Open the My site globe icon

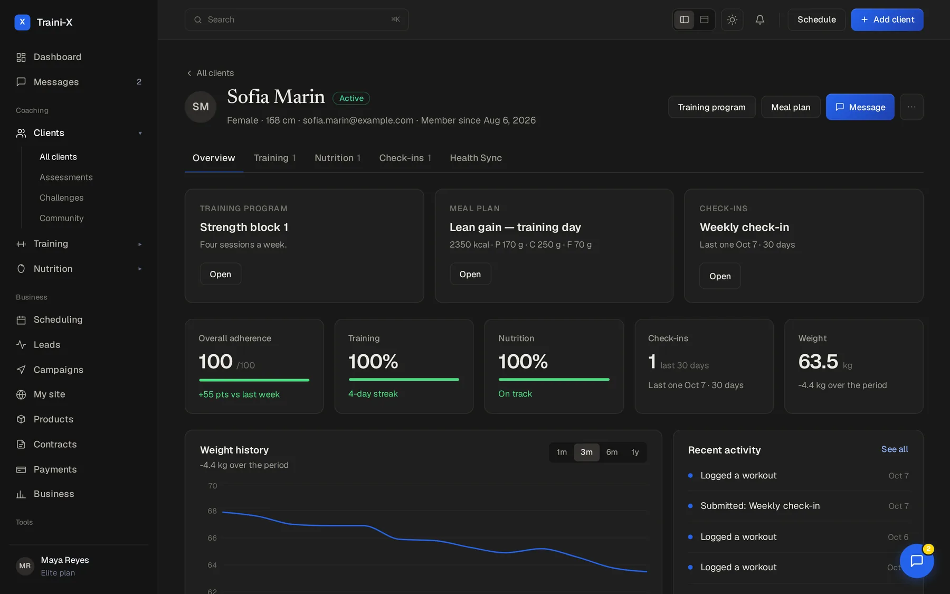(21, 394)
